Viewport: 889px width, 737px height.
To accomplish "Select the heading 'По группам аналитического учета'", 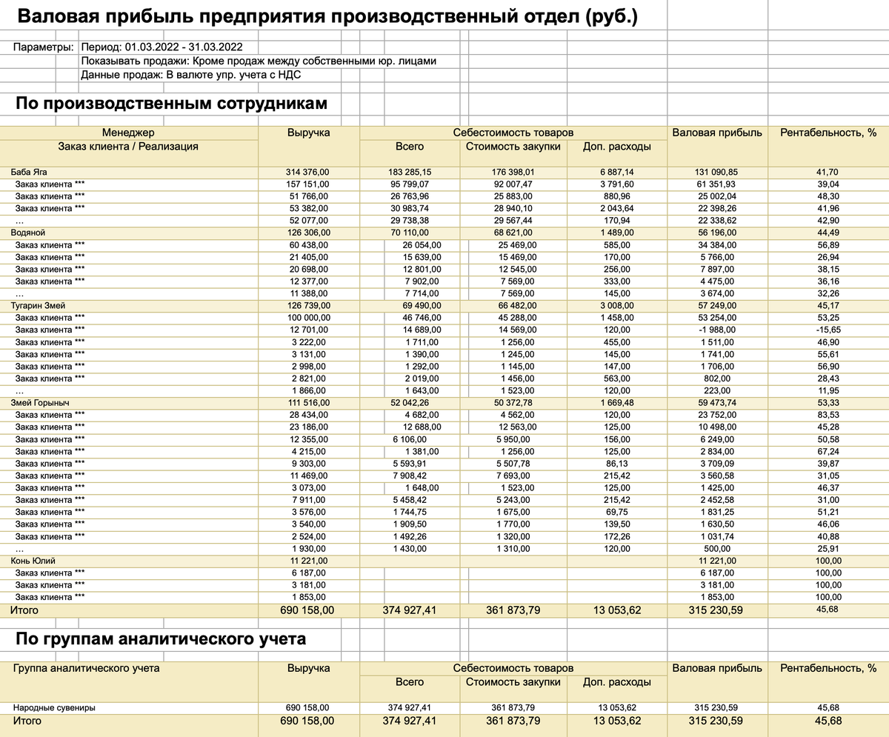I will [162, 638].
